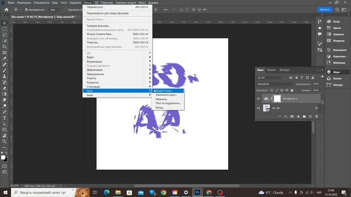The image size is (351, 197).
Task: Select the Eraser tool
Action: tap(4, 88)
